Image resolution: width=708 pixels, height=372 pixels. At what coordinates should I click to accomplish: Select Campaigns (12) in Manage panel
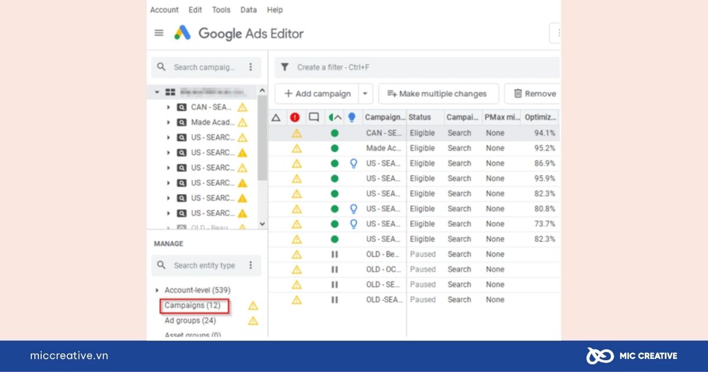pos(192,306)
